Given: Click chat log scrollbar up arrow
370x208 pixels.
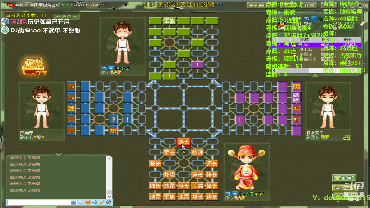Looking at the screenshot, I should [109, 159].
